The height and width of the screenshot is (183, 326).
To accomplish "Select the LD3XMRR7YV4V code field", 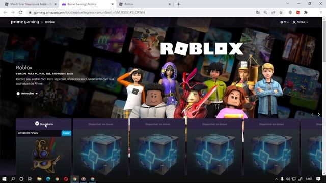I will [x=39, y=133].
